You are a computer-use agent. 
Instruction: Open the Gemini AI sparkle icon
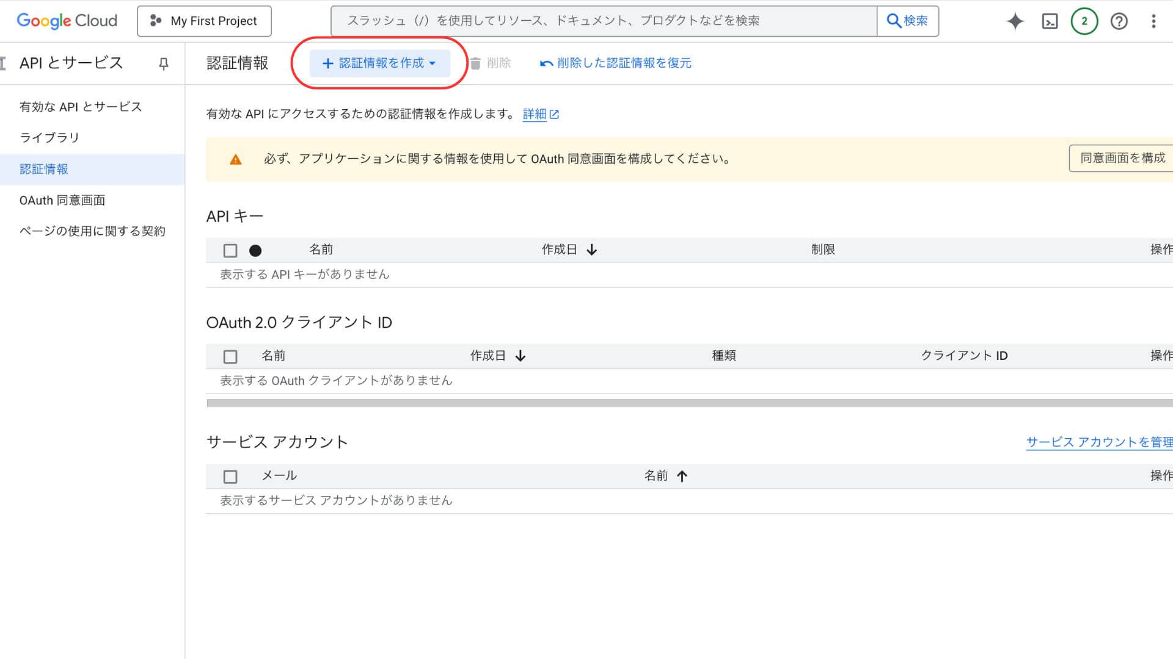click(1015, 21)
